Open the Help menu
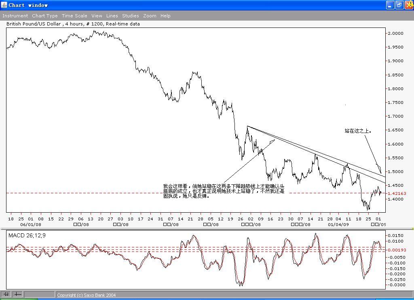The image size is (414, 300). click(165, 16)
